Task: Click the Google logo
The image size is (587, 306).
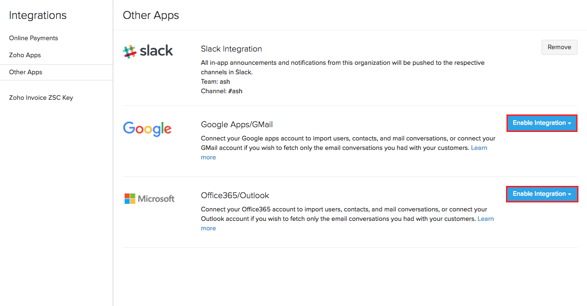Action: coord(147,129)
